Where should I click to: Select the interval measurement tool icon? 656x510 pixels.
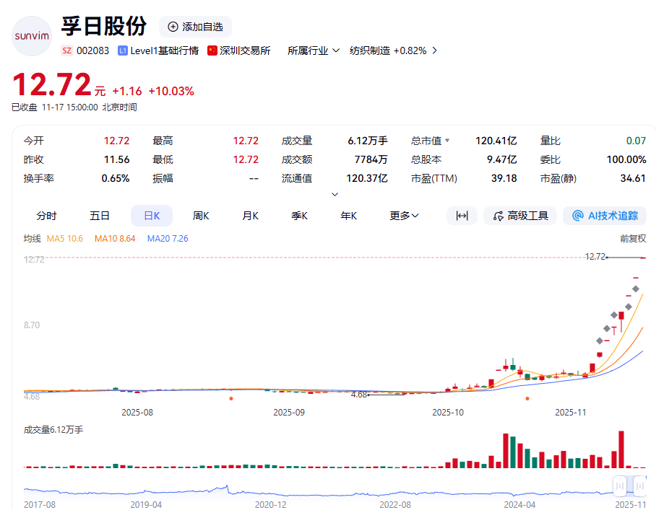pyautogui.click(x=462, y=216)
